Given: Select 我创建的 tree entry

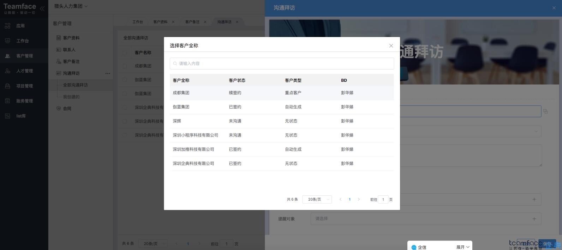Looking at the screenshot, I should tap(71, 97).
